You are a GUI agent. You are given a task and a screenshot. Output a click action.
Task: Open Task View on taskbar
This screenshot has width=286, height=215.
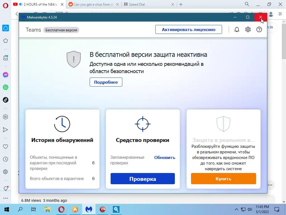(x=34, y=209)
